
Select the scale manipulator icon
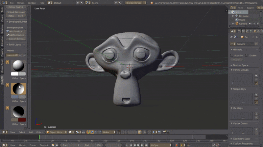click(x=100, y=132)
